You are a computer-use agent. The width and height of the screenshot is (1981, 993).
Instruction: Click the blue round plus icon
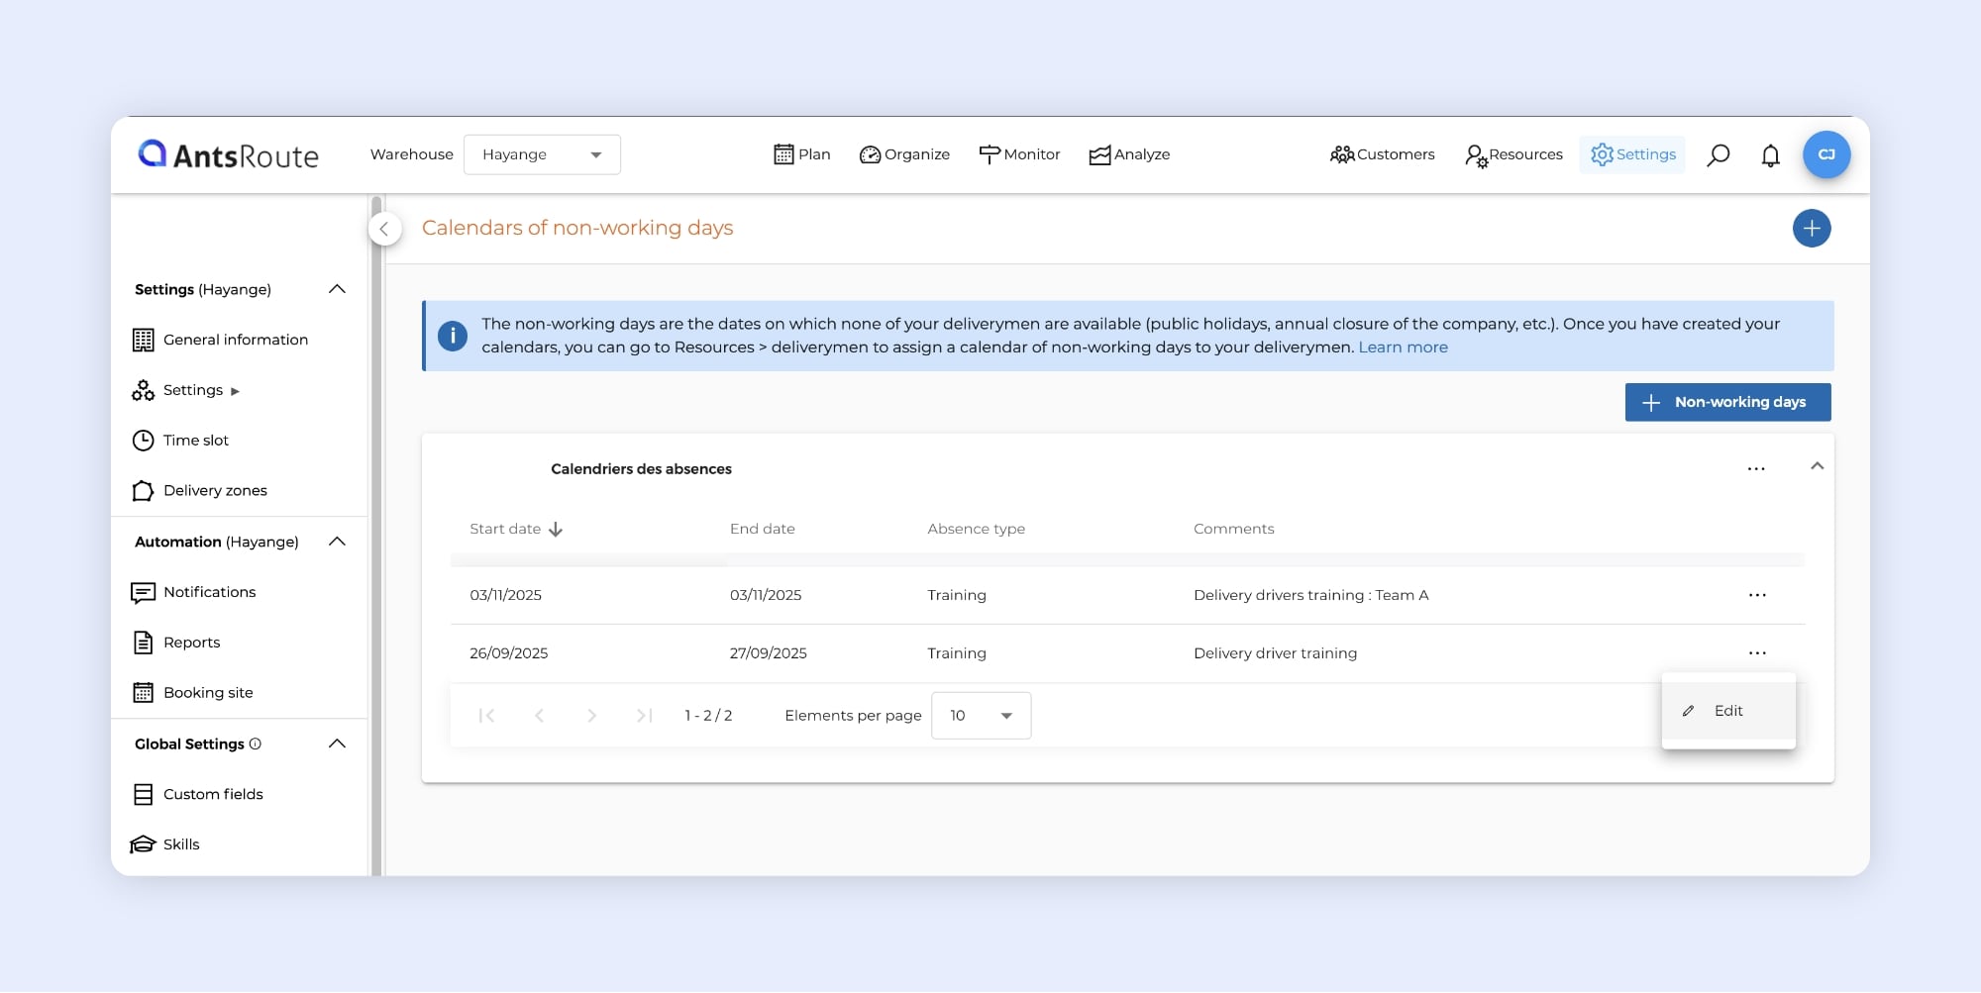(x=1811, y=229)
